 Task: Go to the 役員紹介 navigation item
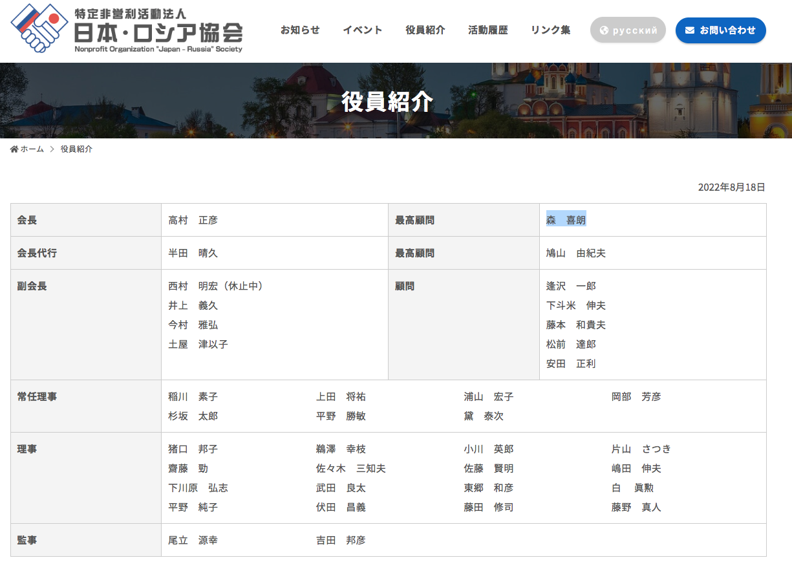425,30
